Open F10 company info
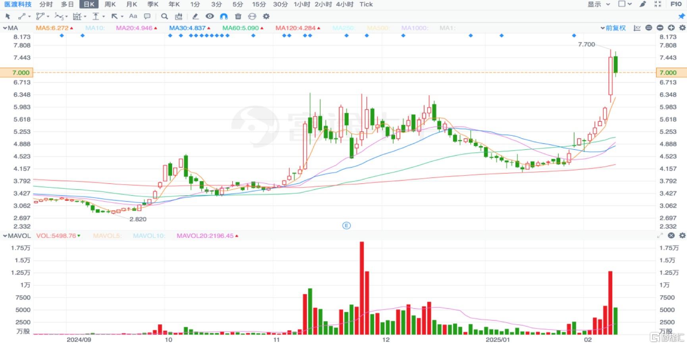687x345 pixels. pyautogui.click(x=676, y=4)
